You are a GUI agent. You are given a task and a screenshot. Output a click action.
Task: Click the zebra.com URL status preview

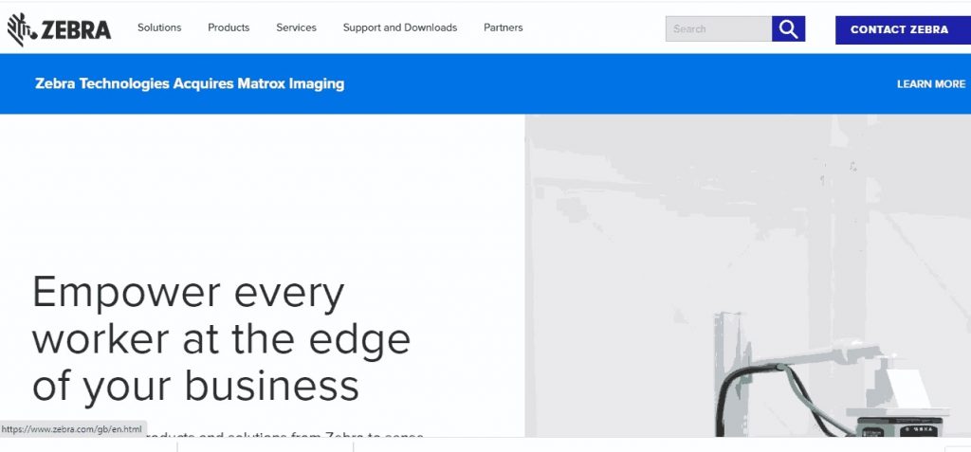[x=72, y=429]
